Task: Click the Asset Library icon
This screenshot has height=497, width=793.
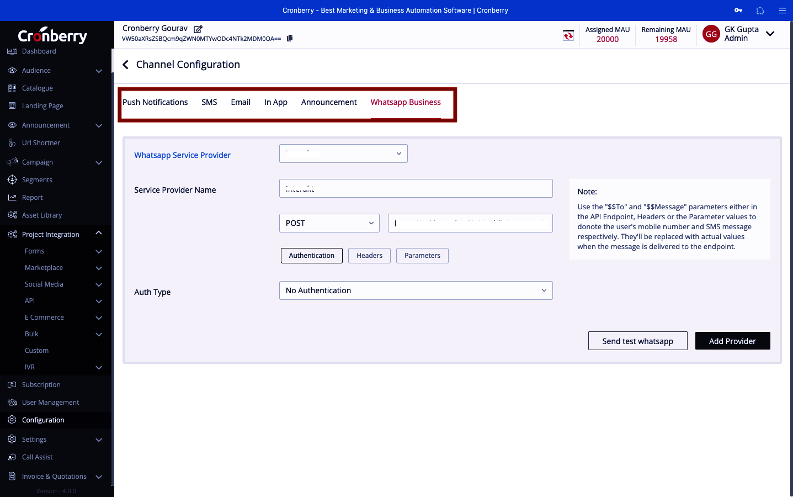Action: (12, 215)
